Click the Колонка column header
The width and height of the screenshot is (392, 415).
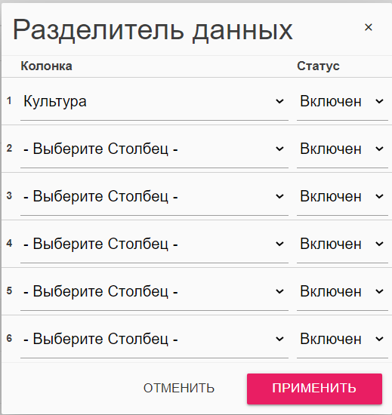(46, 66)
